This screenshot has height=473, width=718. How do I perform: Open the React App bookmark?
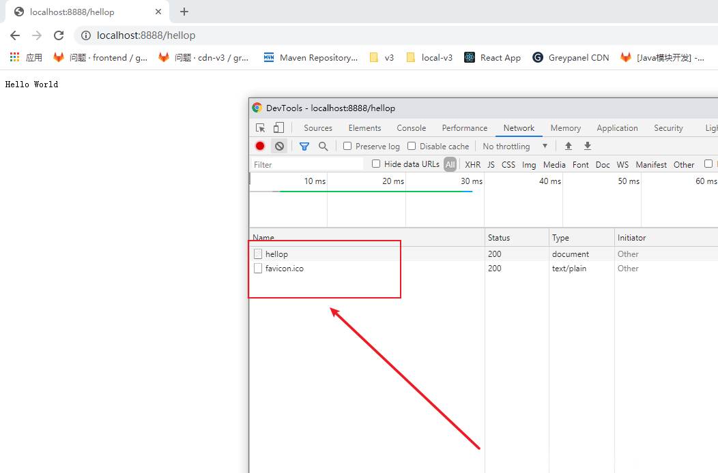click(492, 57)
